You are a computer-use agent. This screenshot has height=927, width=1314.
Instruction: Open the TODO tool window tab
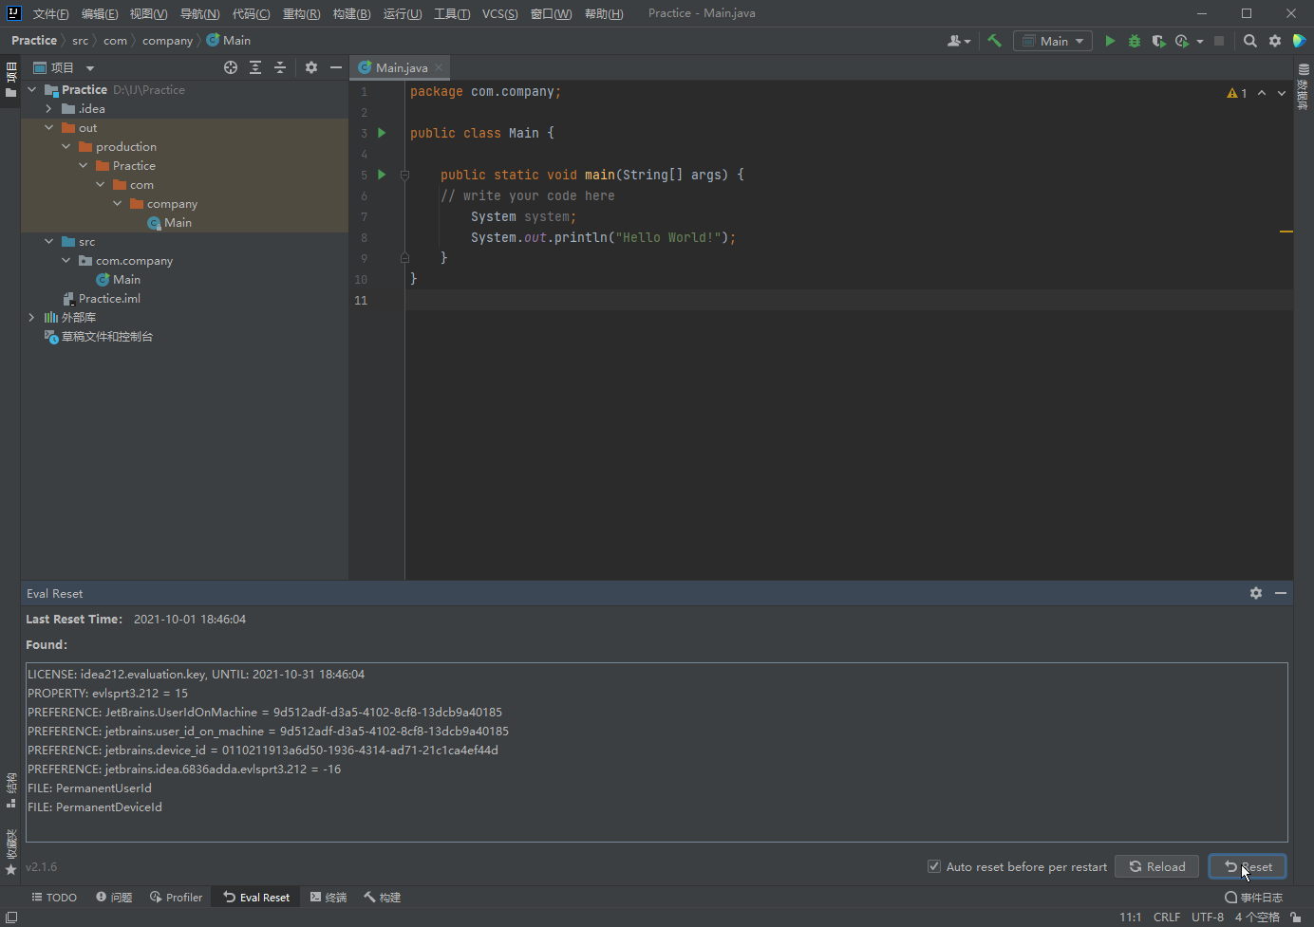54,897
